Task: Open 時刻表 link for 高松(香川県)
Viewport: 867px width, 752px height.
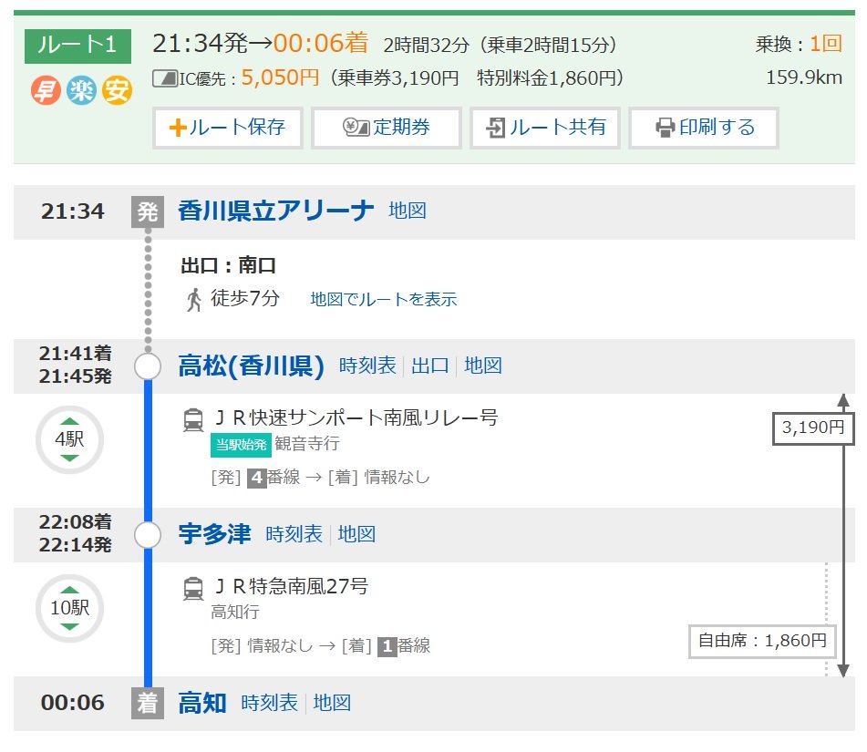Action: pos(367,366)
